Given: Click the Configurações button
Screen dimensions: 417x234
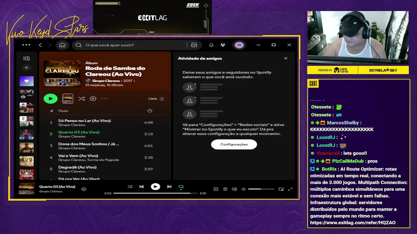Looking at the screenshot, I should pos(234,144).
